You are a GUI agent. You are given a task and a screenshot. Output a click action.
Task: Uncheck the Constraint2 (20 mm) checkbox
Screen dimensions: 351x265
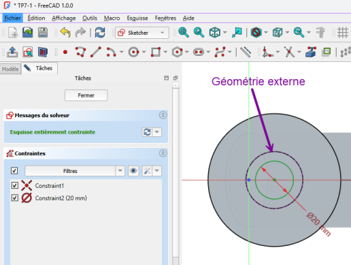point(15,198)
